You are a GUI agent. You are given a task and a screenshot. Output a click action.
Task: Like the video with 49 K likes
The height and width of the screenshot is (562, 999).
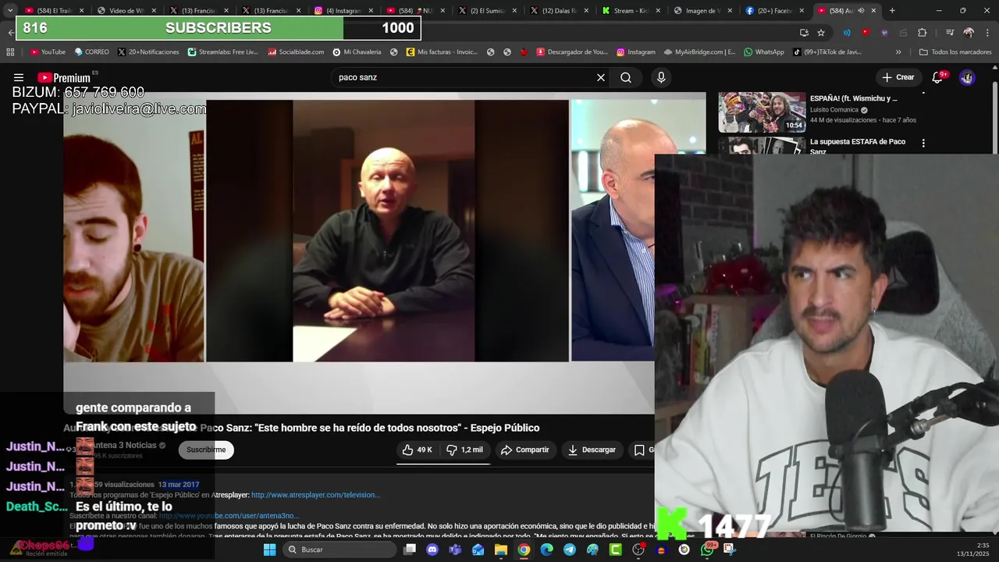(x=418, y=450)
